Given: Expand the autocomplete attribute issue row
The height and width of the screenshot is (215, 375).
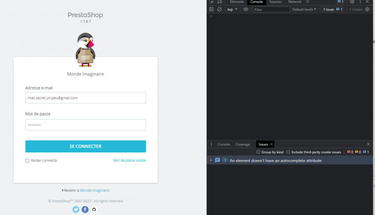Looking at the screenshot, I should (211, 160).
